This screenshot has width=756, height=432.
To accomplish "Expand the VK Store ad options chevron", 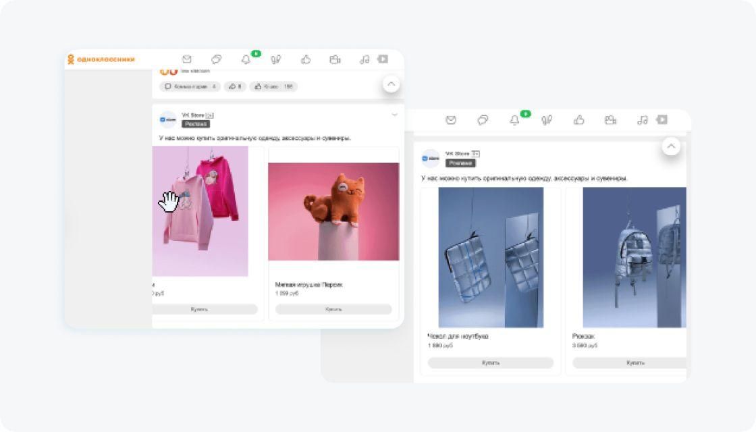I will 394,115.
